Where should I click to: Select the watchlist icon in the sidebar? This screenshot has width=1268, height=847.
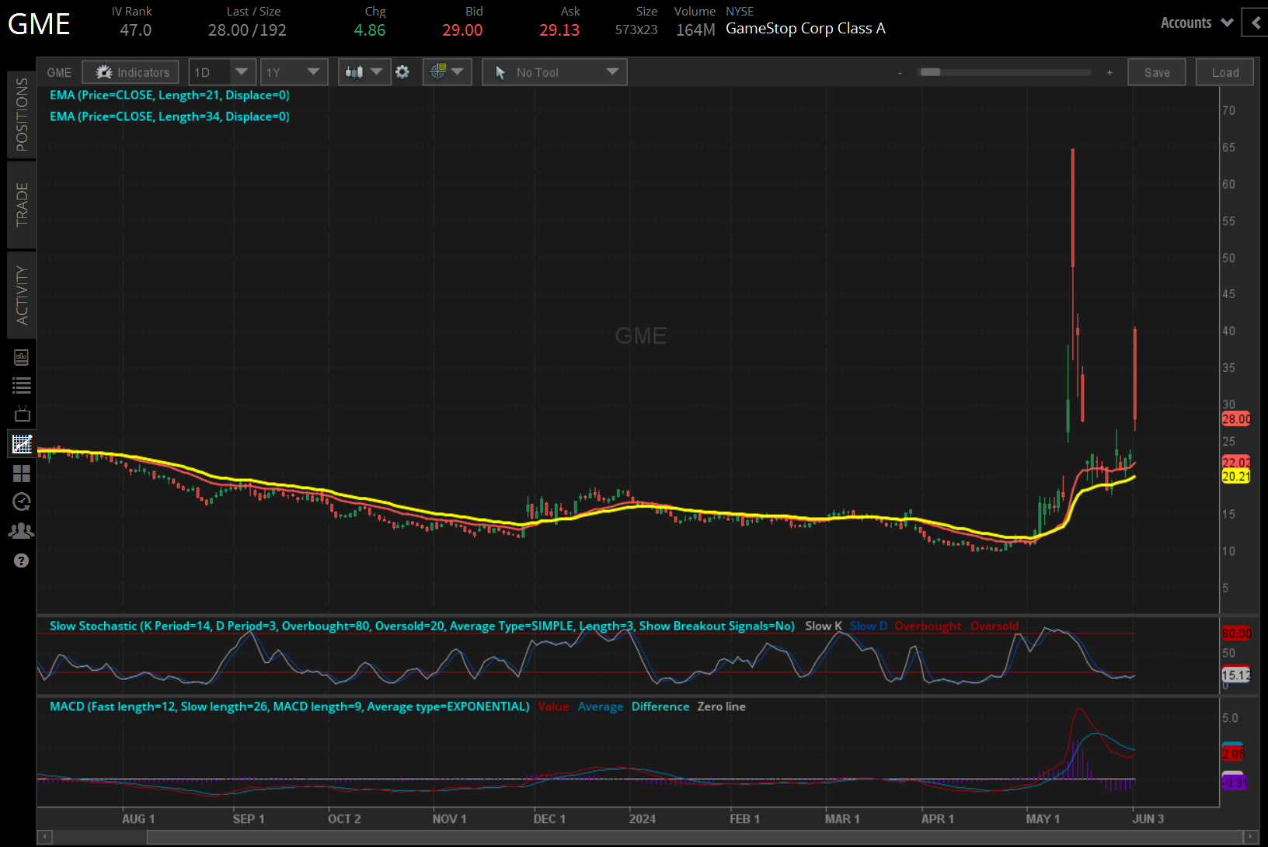click(21, 385)
